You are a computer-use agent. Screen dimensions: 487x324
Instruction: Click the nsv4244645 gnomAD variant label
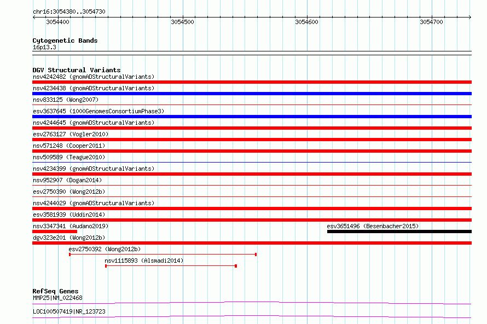point(94,123)
